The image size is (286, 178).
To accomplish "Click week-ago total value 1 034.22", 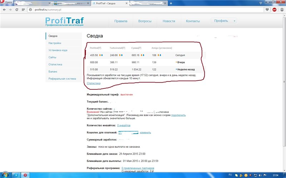I will 137,69.
